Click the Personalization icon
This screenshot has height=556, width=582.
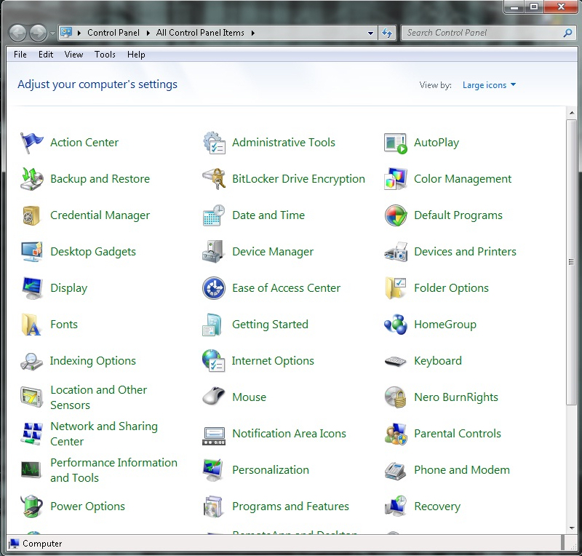tap(213, 470)
